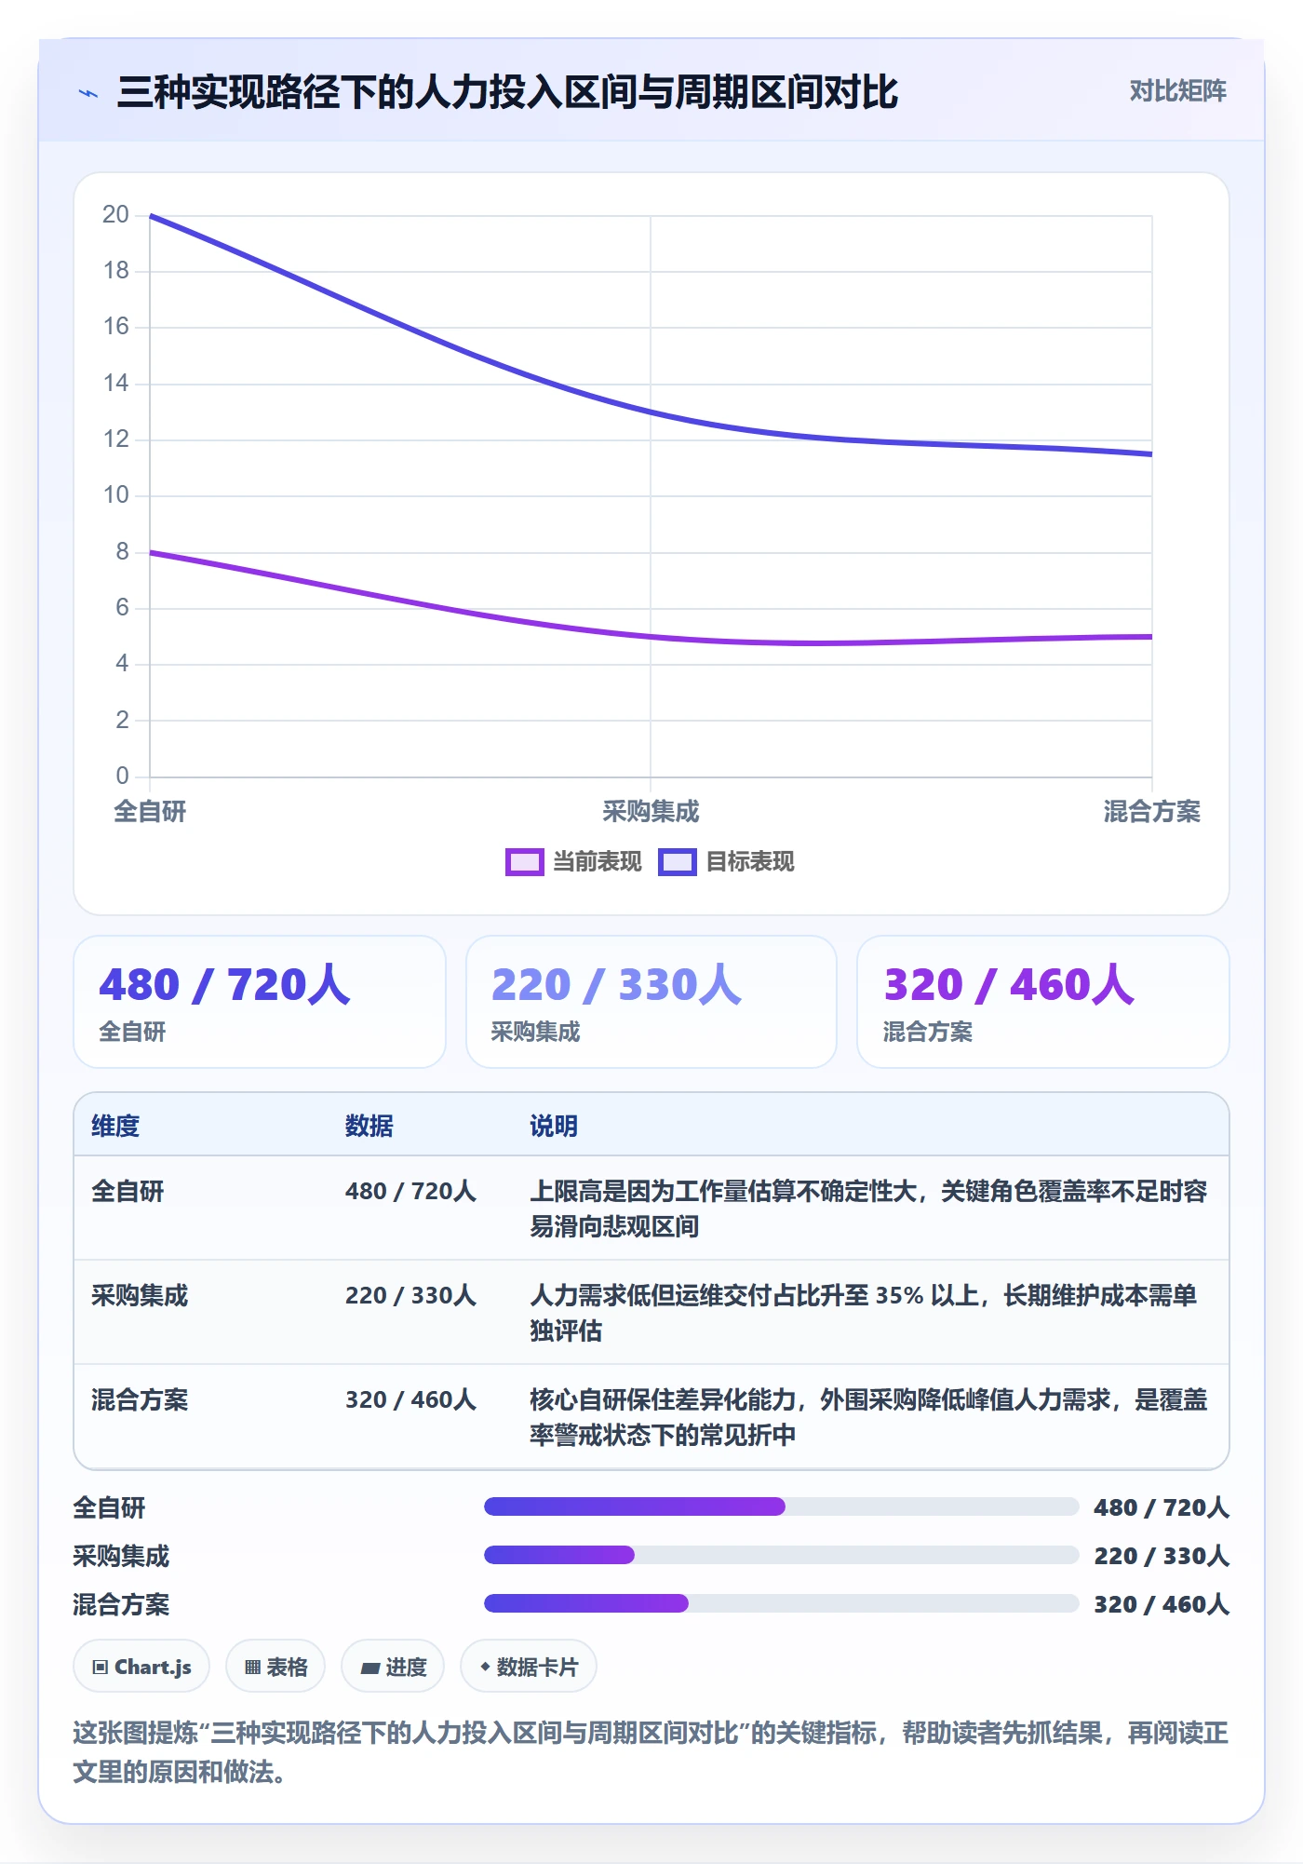Click the 进度 tag chip

pos(393,1667)
